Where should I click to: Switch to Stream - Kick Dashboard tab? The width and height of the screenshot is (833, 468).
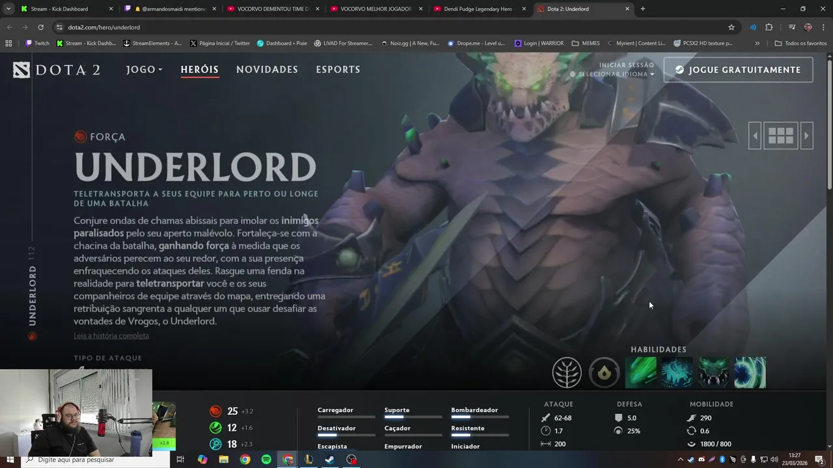(67, 9)
